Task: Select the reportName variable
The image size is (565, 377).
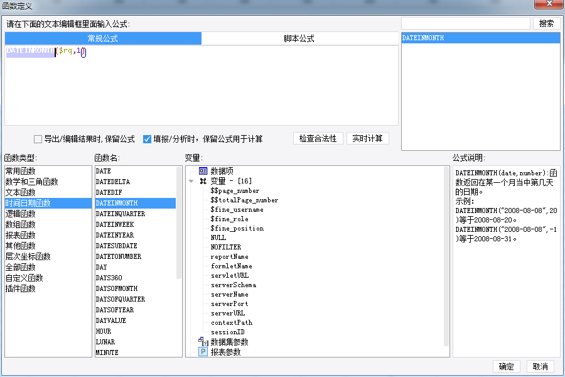Action: coord(230,256)
